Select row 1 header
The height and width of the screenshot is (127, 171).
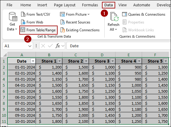tap(4, 61)
